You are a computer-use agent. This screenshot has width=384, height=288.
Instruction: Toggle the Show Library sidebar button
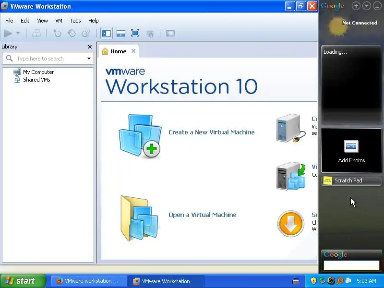tap(107, 33)
